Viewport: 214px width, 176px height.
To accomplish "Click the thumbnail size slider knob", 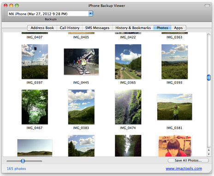I will [23, 161].
